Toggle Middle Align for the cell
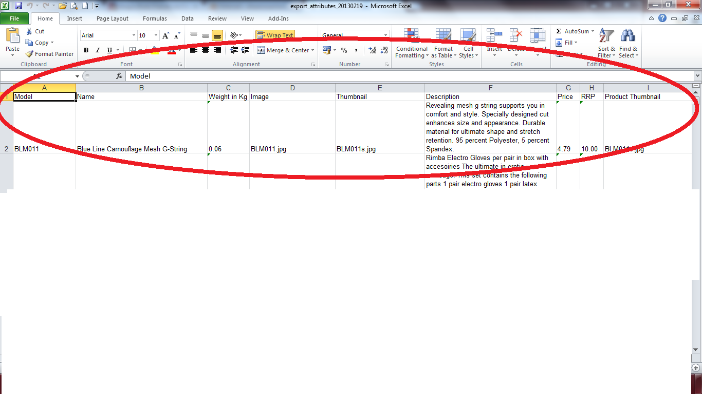This screenshot has width=702, height=394. (x=206, y=35)
